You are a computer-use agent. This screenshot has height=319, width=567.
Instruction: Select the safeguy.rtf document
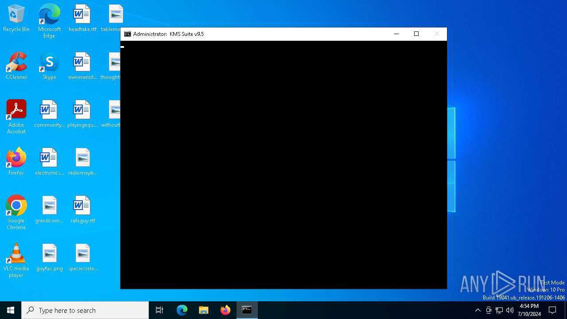[x=82, y=210]
